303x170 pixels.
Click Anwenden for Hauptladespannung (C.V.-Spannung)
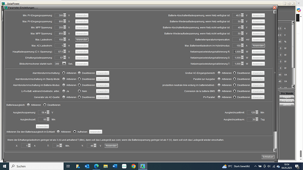[x=82, y=52]
